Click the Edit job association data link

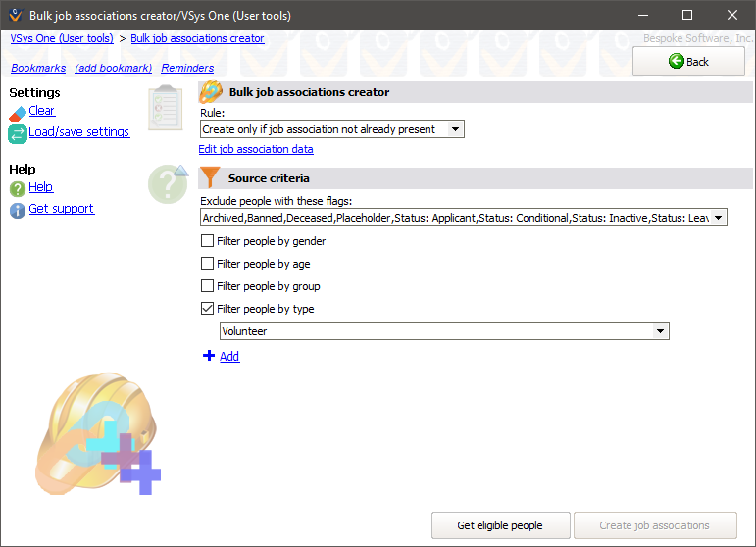pyautogui.click(x=256, y=149)
